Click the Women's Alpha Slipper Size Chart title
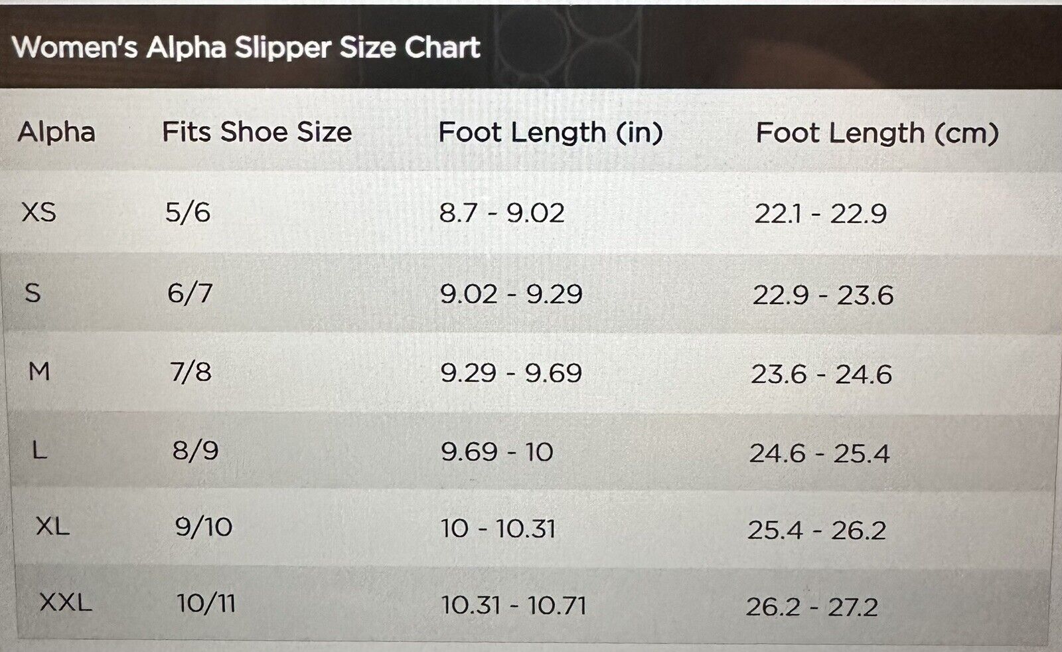The width and height of the screenshot is (1062, 652). 246,48
